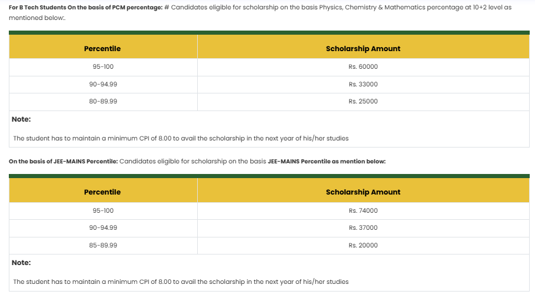Viewport: 535px width, 298px height.
Task: Select 95-100 row in the JEE-MAINS table
Action: (103, 210)
